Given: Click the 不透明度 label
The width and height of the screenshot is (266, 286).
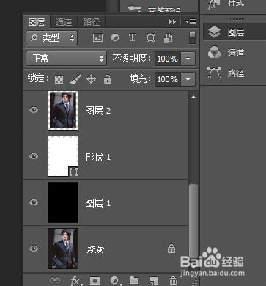Looking at the screenshot, I should 131,59.
